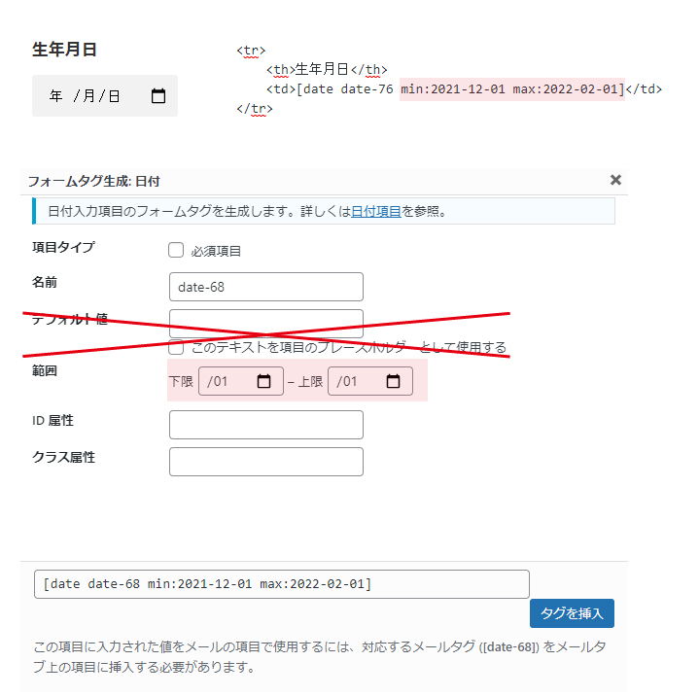Click inside the 下限 date input
Image resolution: width=699 pixels, height=696 pixels.
pos(224,382)
